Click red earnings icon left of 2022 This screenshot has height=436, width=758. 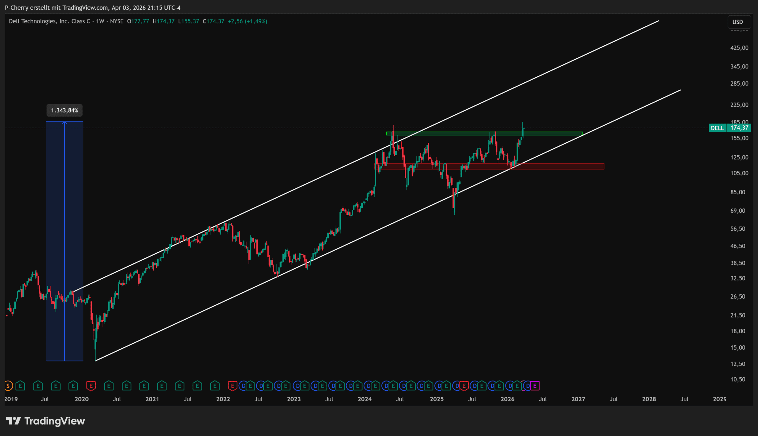coord(232,386)
